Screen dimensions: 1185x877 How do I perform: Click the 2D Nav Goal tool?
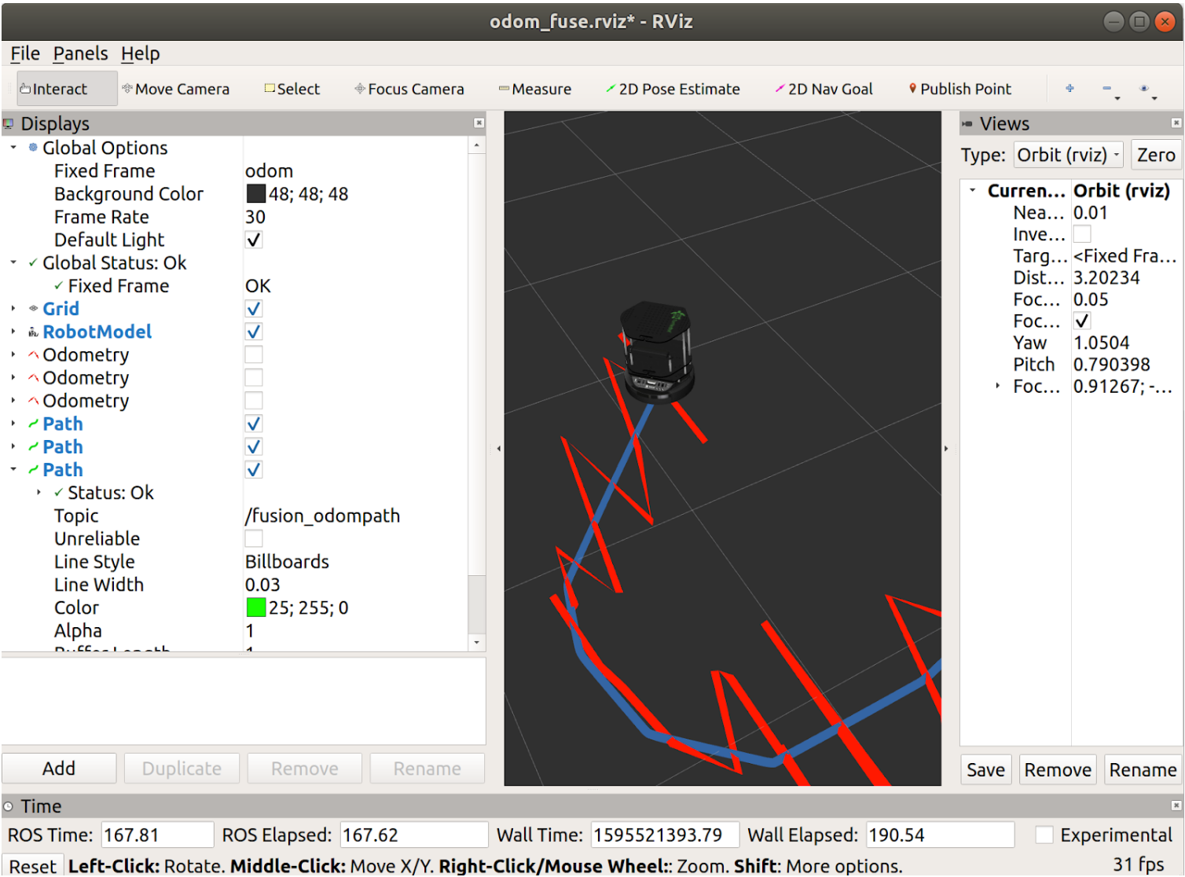[x=824, y=88]
